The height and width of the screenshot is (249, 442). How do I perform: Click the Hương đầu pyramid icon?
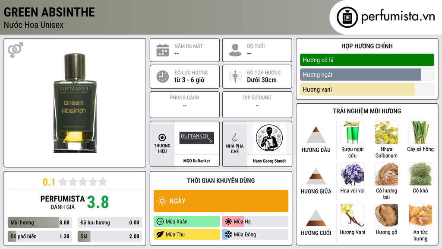(316, 135)
